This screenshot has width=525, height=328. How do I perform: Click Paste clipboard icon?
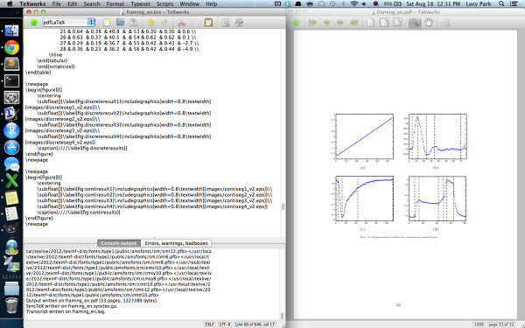coord(208,23)
